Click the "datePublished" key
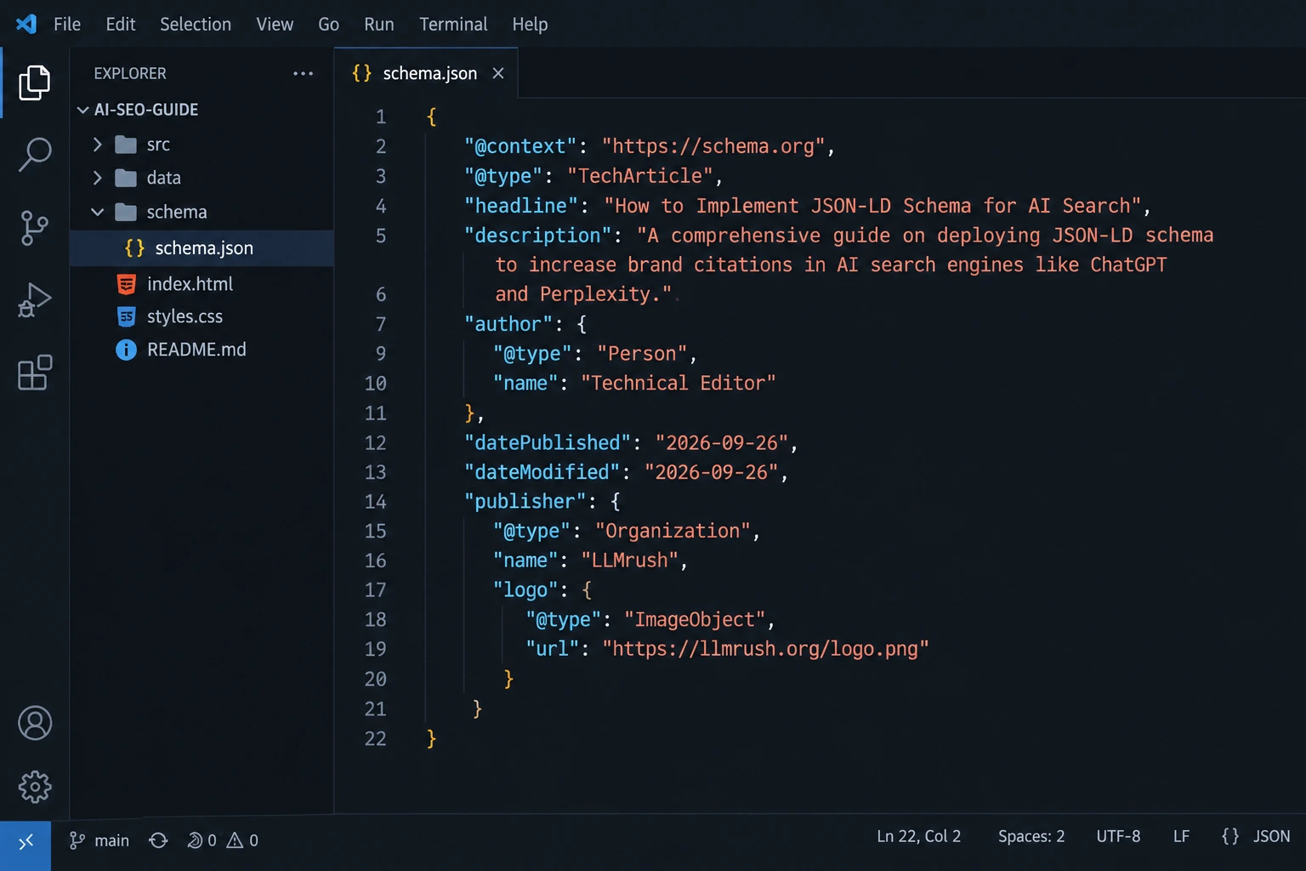 pyautogui.click(x=548, y=443)
